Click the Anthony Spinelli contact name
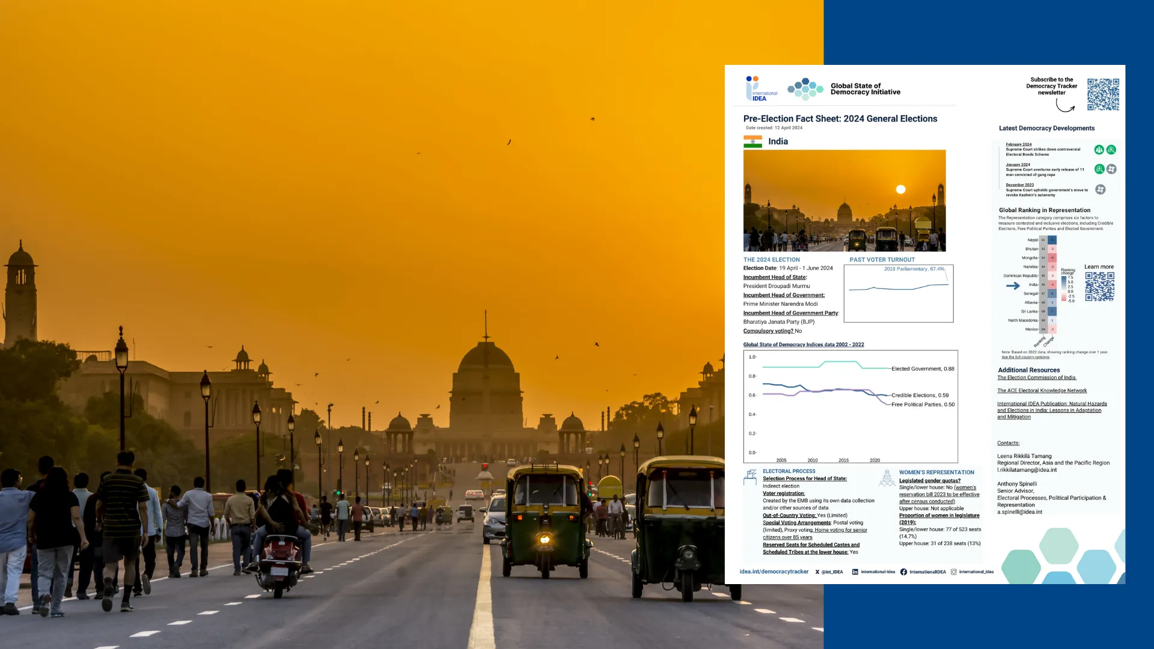This screenshot has width=1154, height=649. 1017,484
